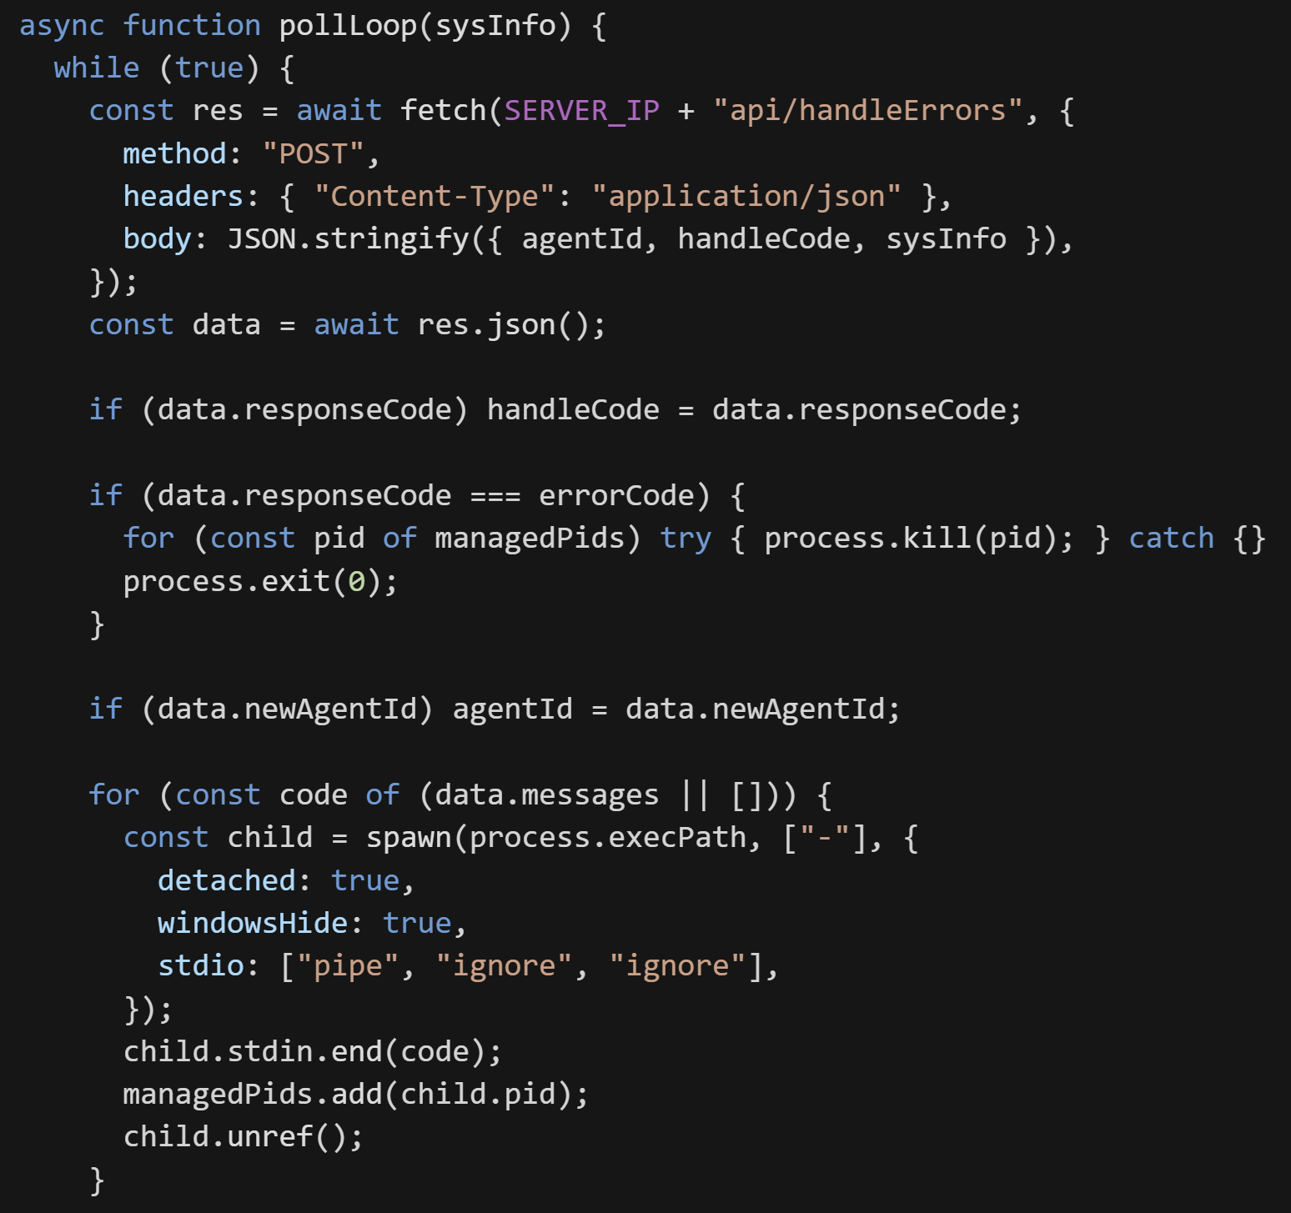The height and width of the screenshot is (1213, 1291).
Task: Select the "application/json" string value
Action: (746, 197)
